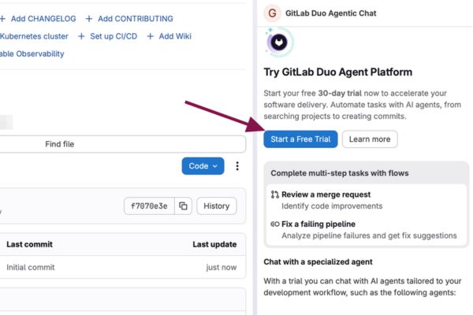Click the Try GitLab Duo Agent Platform heading
The width and height of the screenshot is (473, 315).
point(338,72)
